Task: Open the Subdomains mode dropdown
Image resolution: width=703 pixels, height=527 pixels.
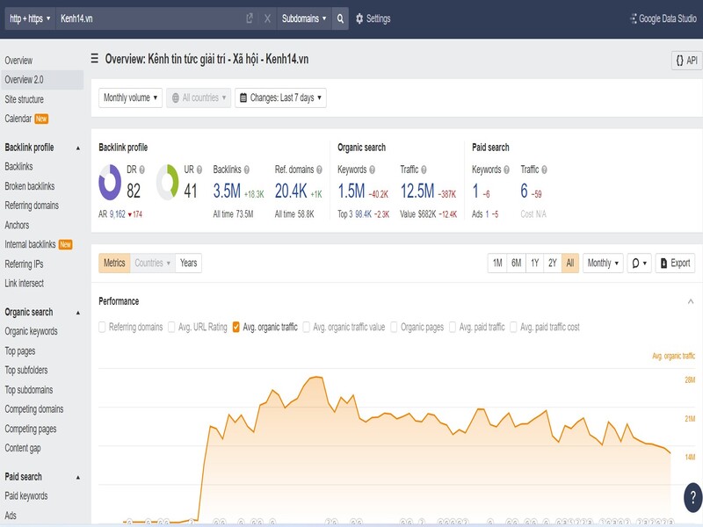Action: [304, 18]
